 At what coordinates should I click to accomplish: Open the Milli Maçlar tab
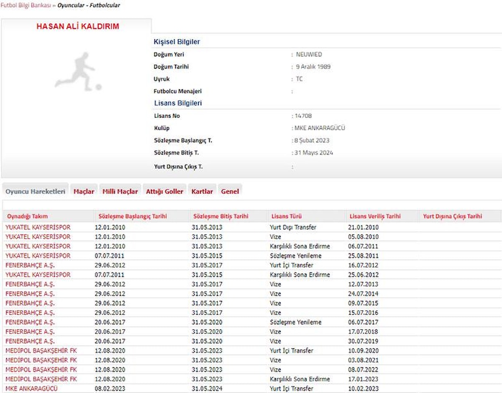pos(120,191)
